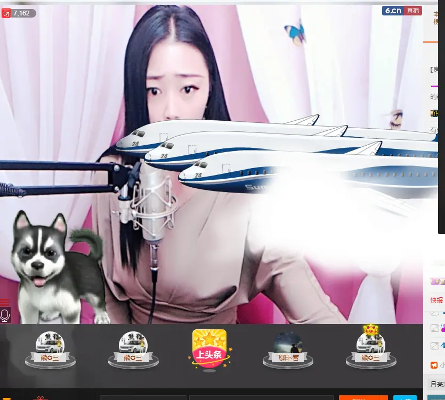Click the orange megaphone announcement icon
This screenshot has height=400, width=445.
pyautogui.click(x=434, y=365)
